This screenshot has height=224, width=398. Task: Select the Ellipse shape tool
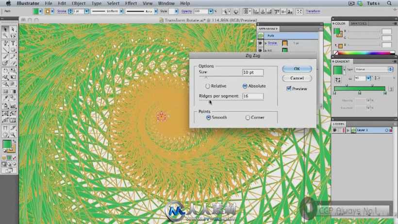click(13, 50)
